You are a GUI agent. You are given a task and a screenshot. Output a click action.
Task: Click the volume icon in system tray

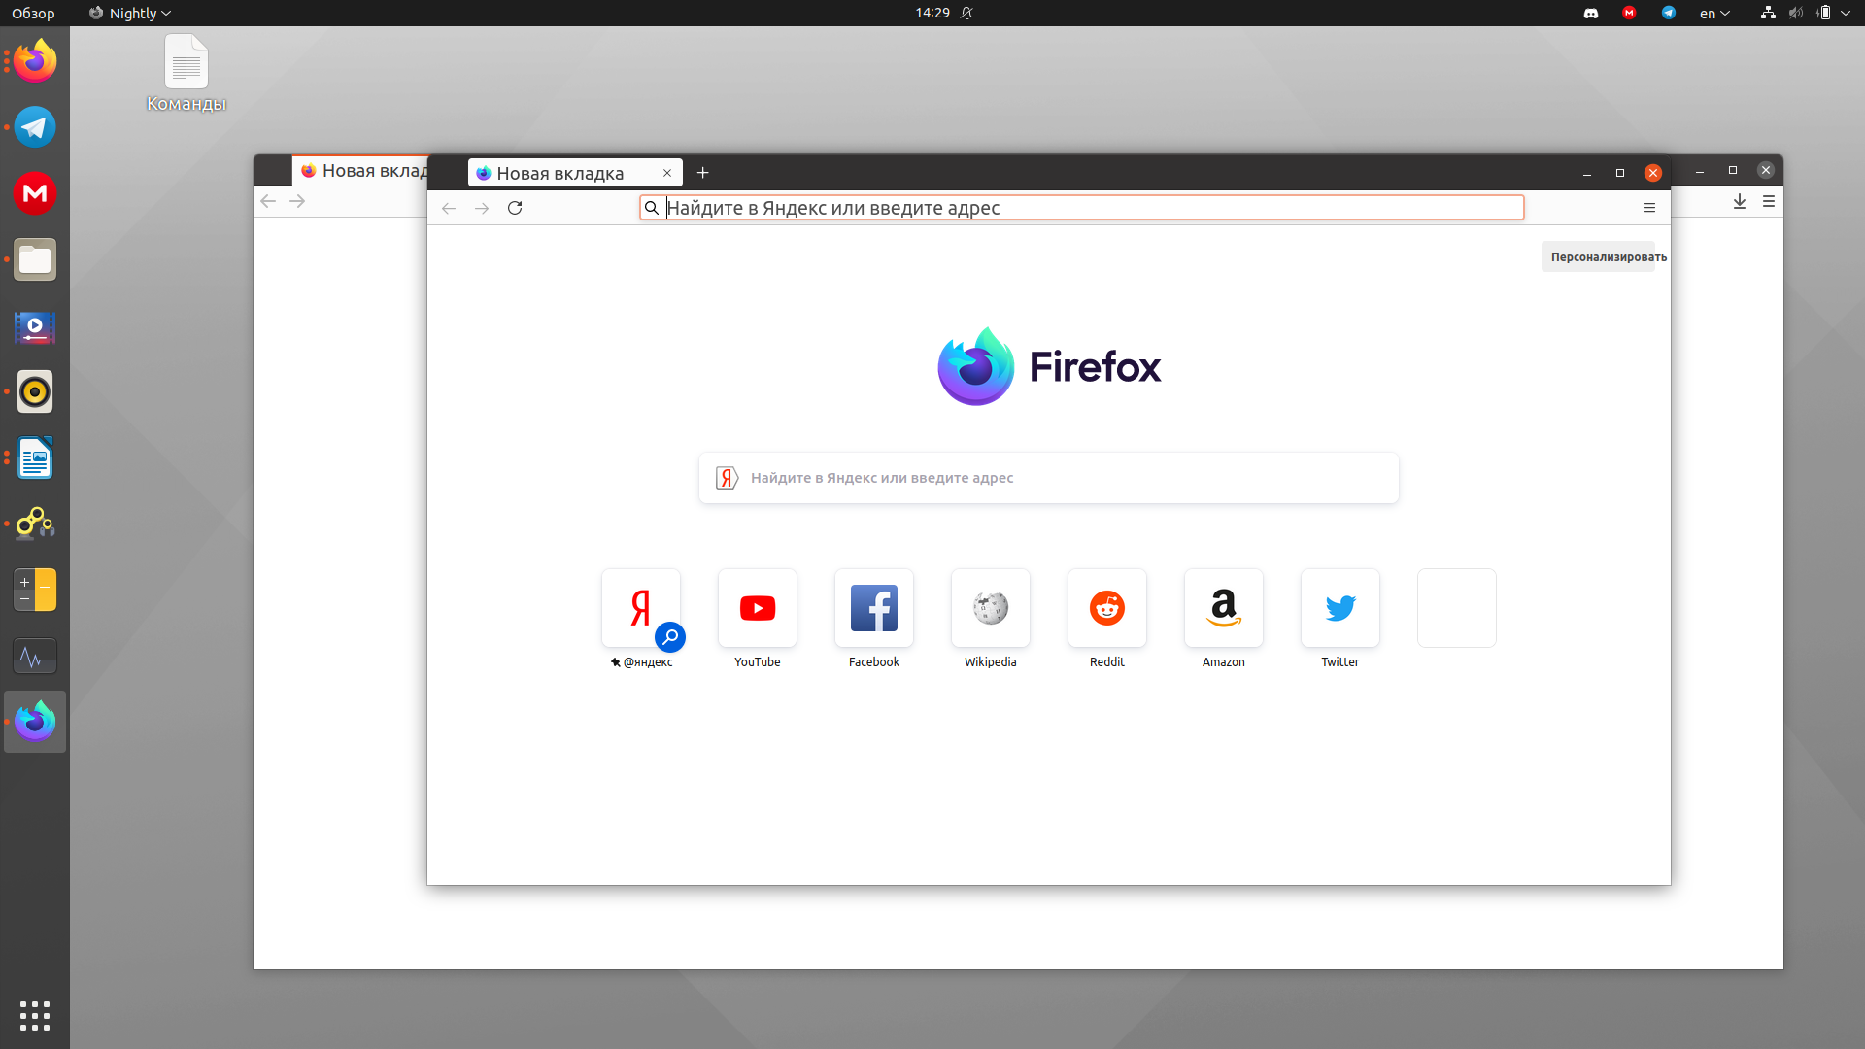pos(1796,13)
